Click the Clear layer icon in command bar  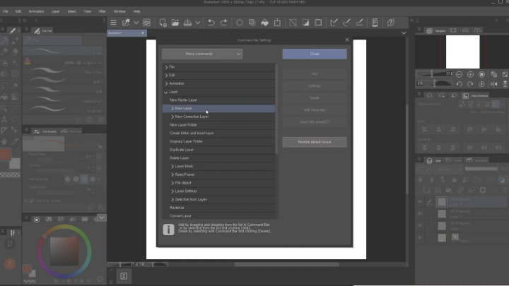coord(239,23)
